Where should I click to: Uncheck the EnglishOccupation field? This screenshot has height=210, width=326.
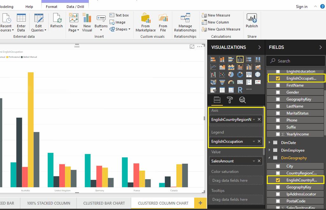point(278,78)
